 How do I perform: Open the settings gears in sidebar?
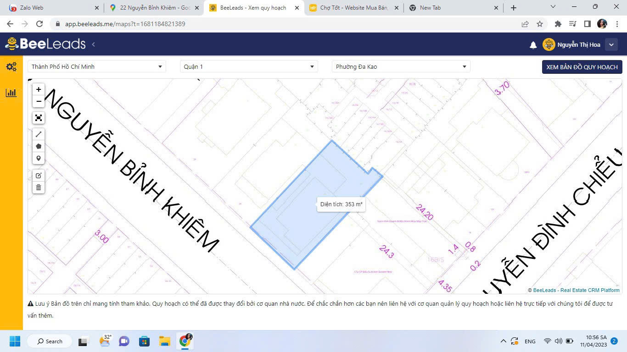click(x=11, y=67)
